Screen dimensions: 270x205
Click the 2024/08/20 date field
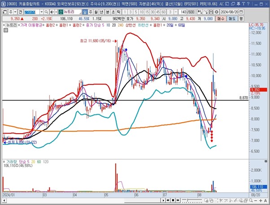[229, 12]
